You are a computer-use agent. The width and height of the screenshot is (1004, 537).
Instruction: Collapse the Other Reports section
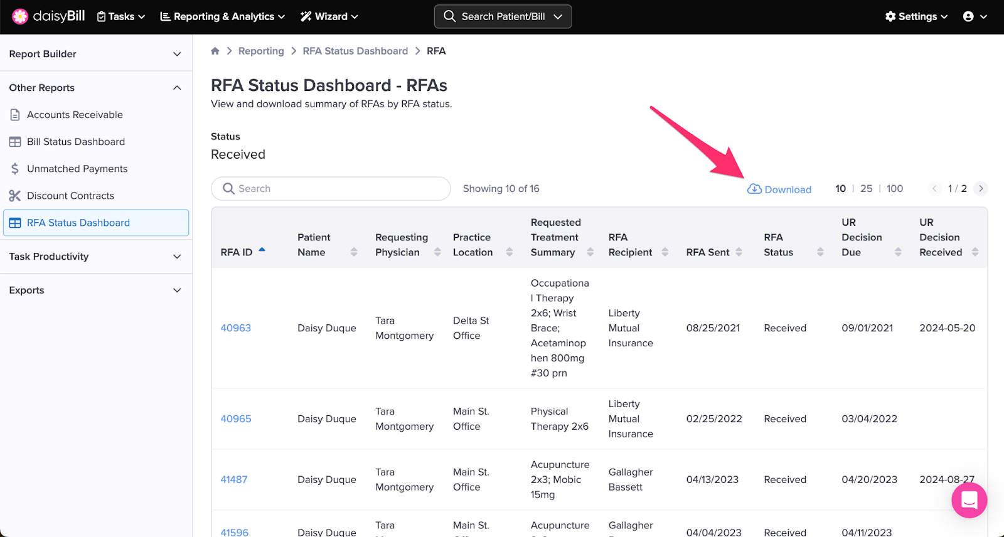[x=177, y=88]
